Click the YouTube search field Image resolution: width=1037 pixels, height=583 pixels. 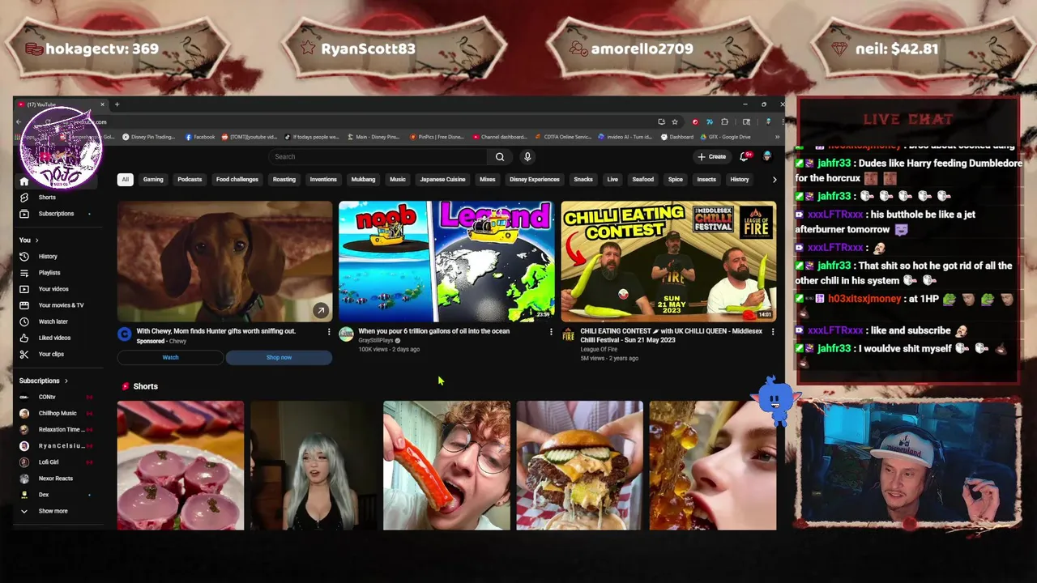378,157
